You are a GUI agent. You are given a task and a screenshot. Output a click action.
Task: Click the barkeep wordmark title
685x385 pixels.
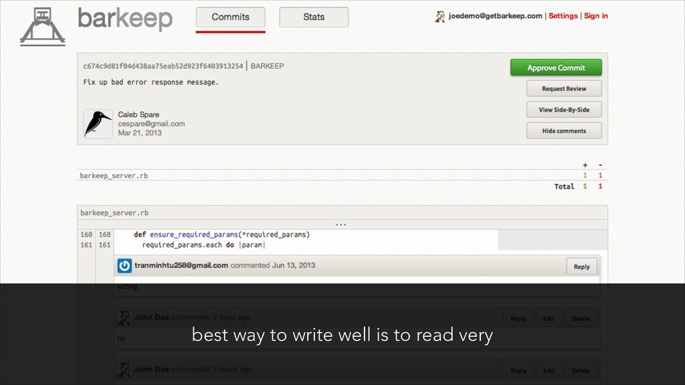[x=125, y=18]
